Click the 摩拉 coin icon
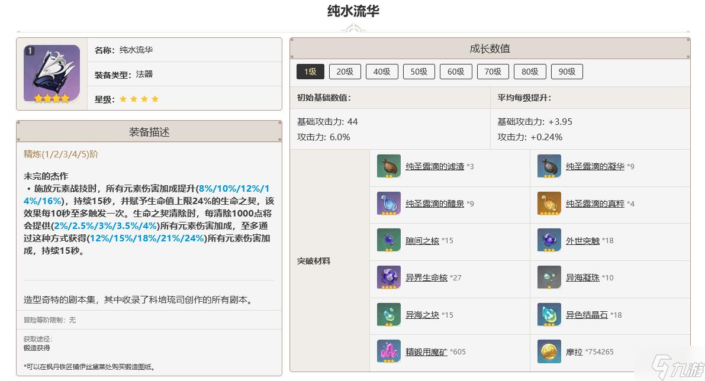Image resolution: width=705 pixels, height=381 pixels. click(x=549, y=352)
